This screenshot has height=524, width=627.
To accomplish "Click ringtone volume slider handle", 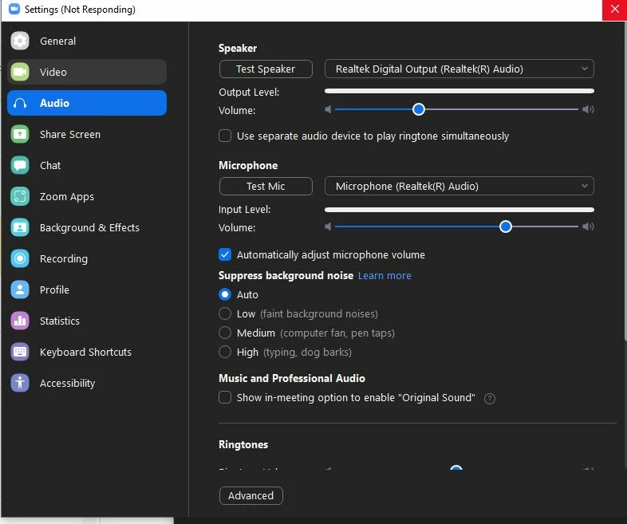I will tap(455, 467).
